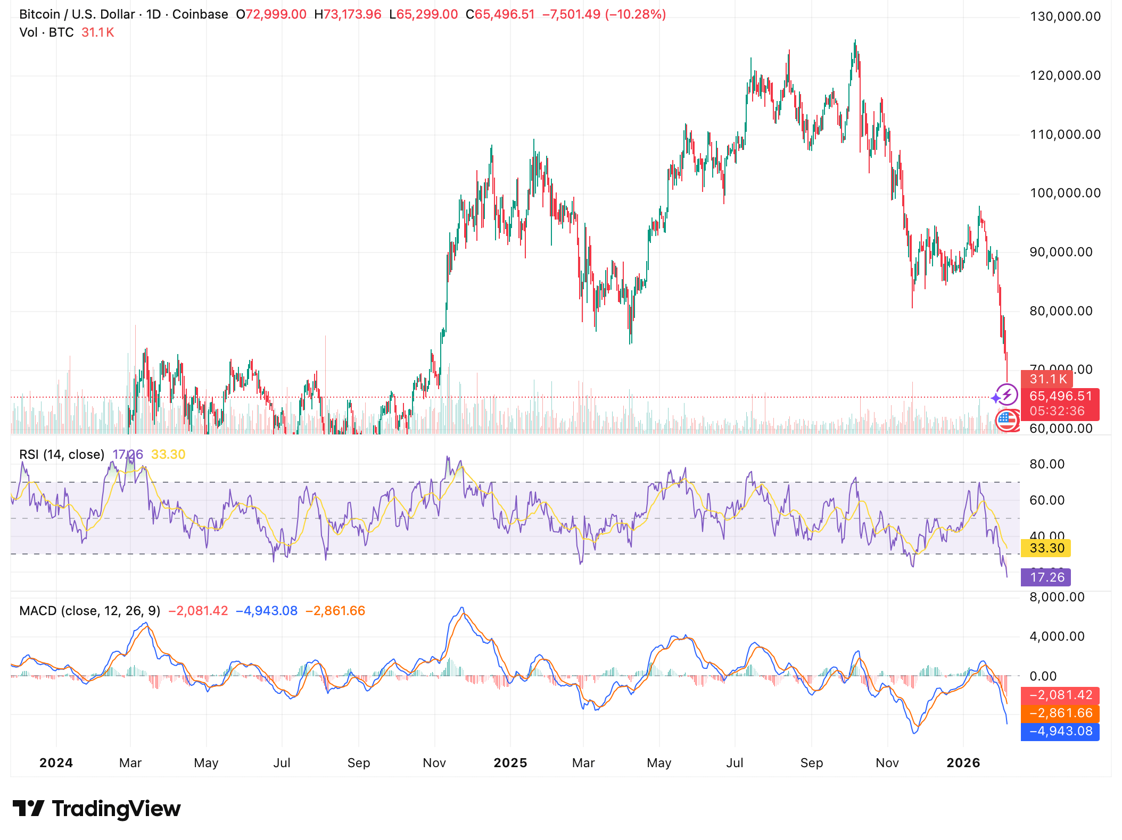Click the 130,000.00 level on price scale
The image size is (1122, 840).
pos(1065,16)
